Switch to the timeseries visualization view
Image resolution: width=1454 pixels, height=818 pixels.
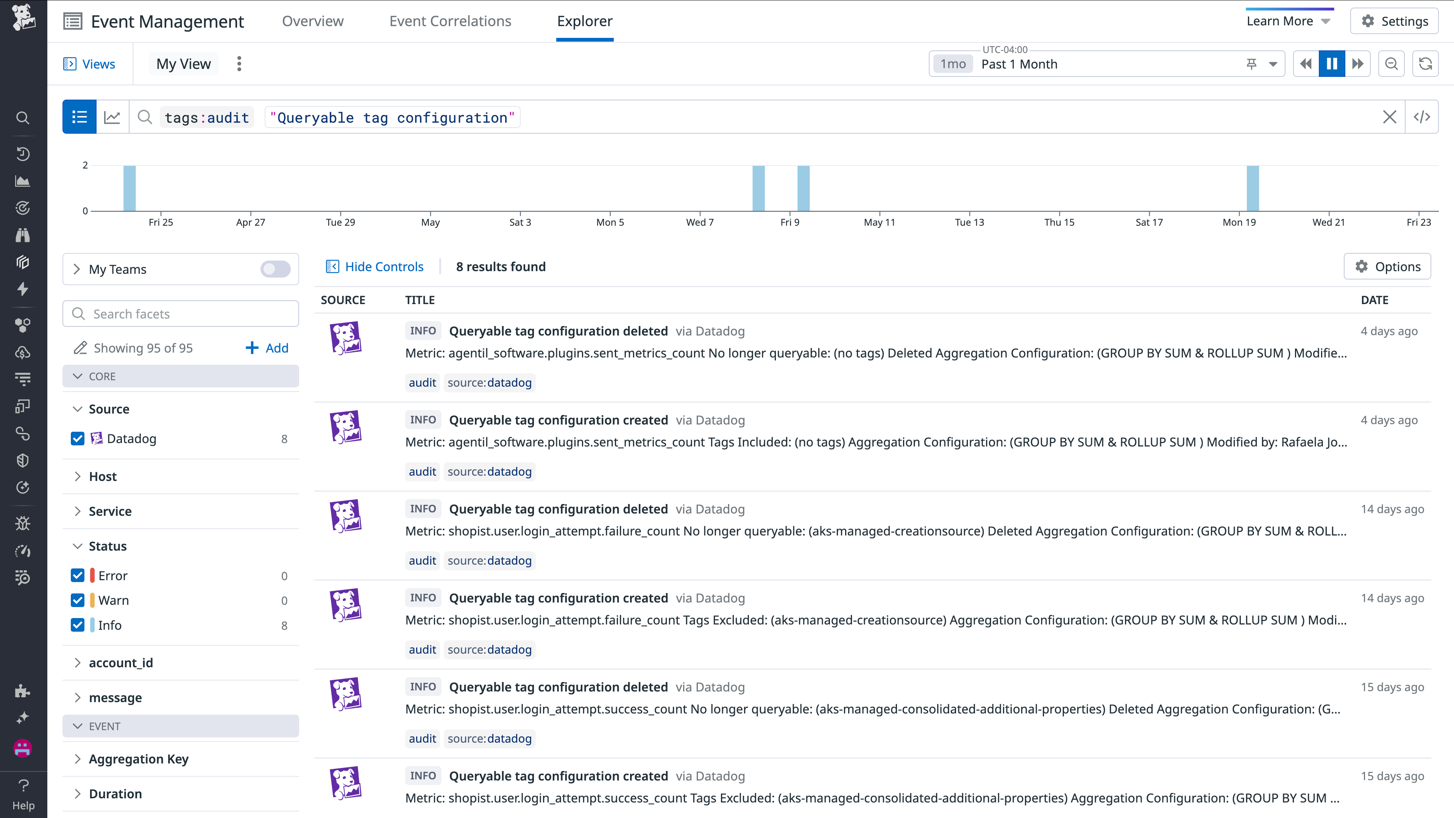(112, 117)
